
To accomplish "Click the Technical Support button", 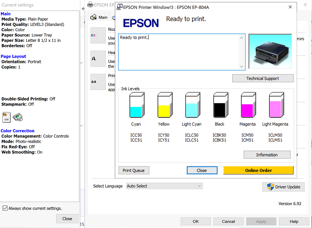I will (262, 78).
